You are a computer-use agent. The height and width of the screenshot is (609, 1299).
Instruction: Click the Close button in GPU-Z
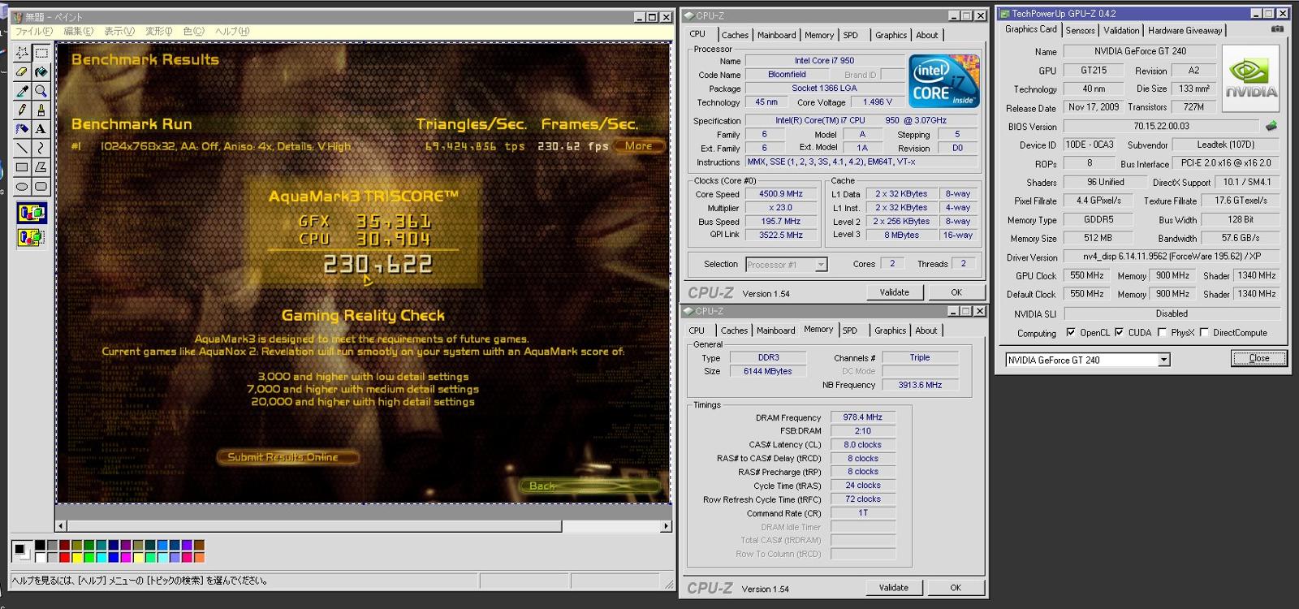coord(1259,358)
